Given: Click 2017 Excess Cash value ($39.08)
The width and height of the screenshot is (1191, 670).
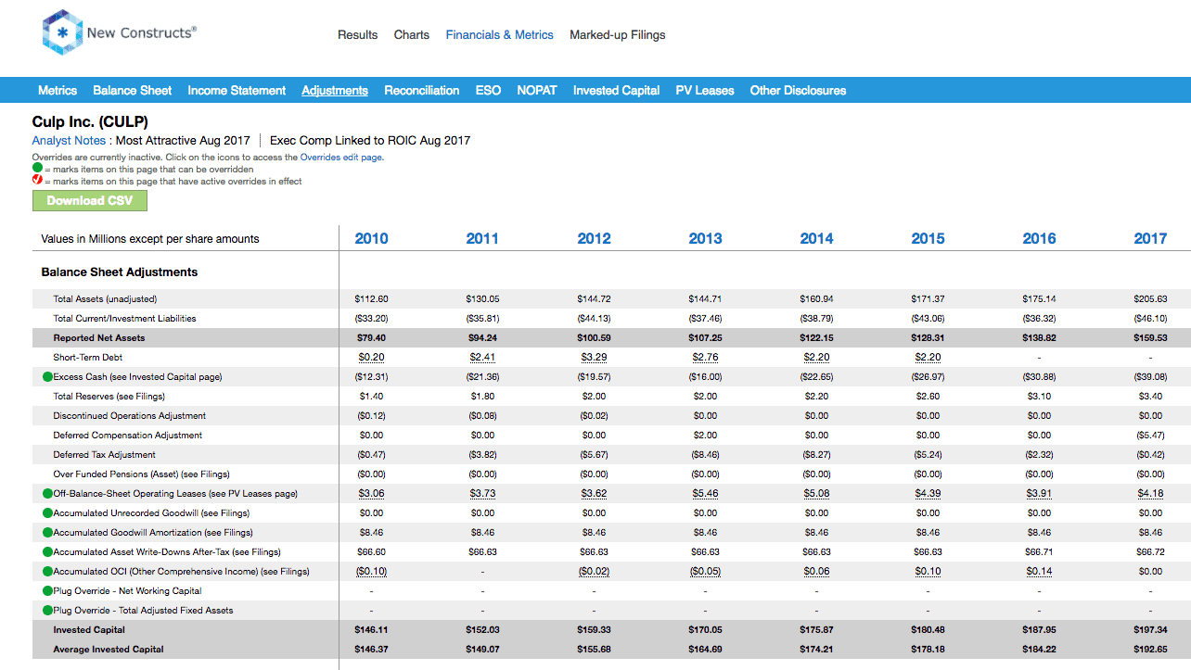Looking at the screenshot, I should pyautogui.click(x=1150, y=377).
